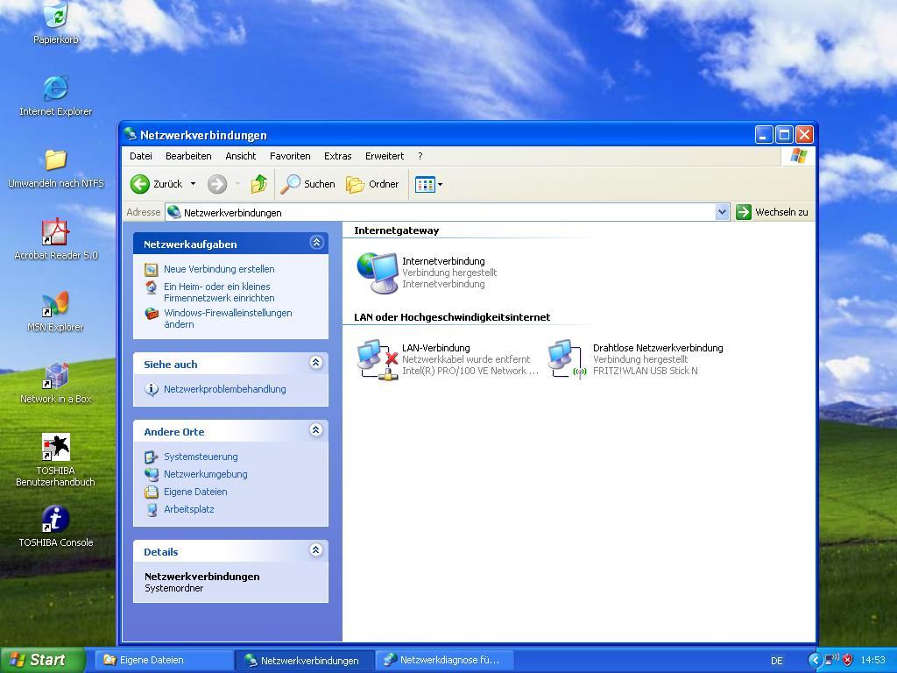Screen dimensions: 897x673
Task: Click the Netzwerkkabel wurde entfernt status text
Action: coord(466,359)
